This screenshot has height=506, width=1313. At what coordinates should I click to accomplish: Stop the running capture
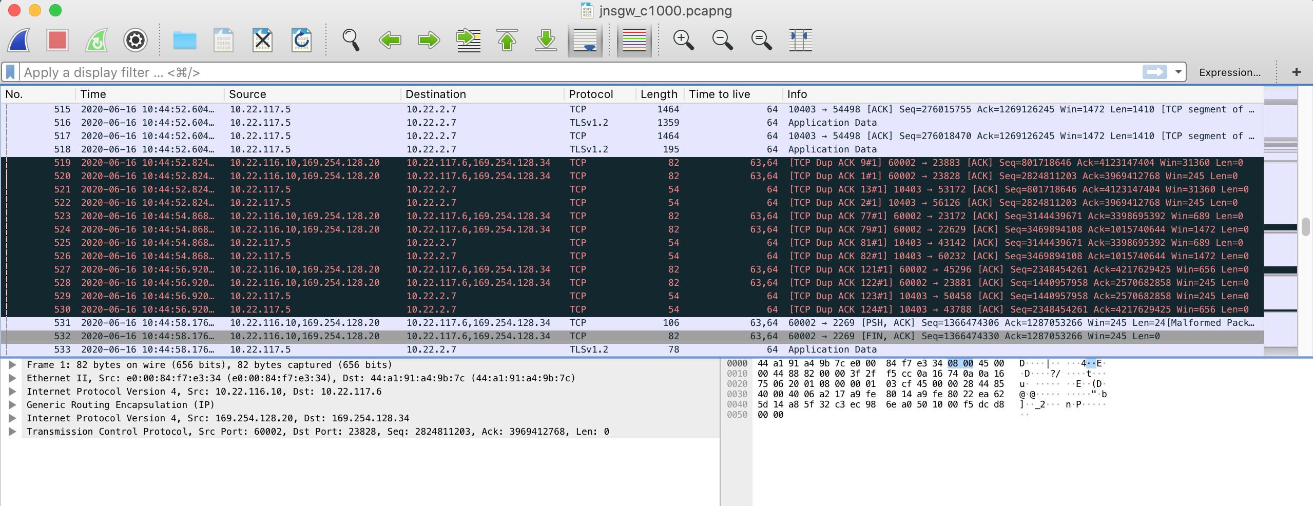click(57, 40)
